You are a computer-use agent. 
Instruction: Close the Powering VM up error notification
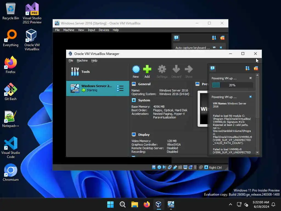click(251, 97)
